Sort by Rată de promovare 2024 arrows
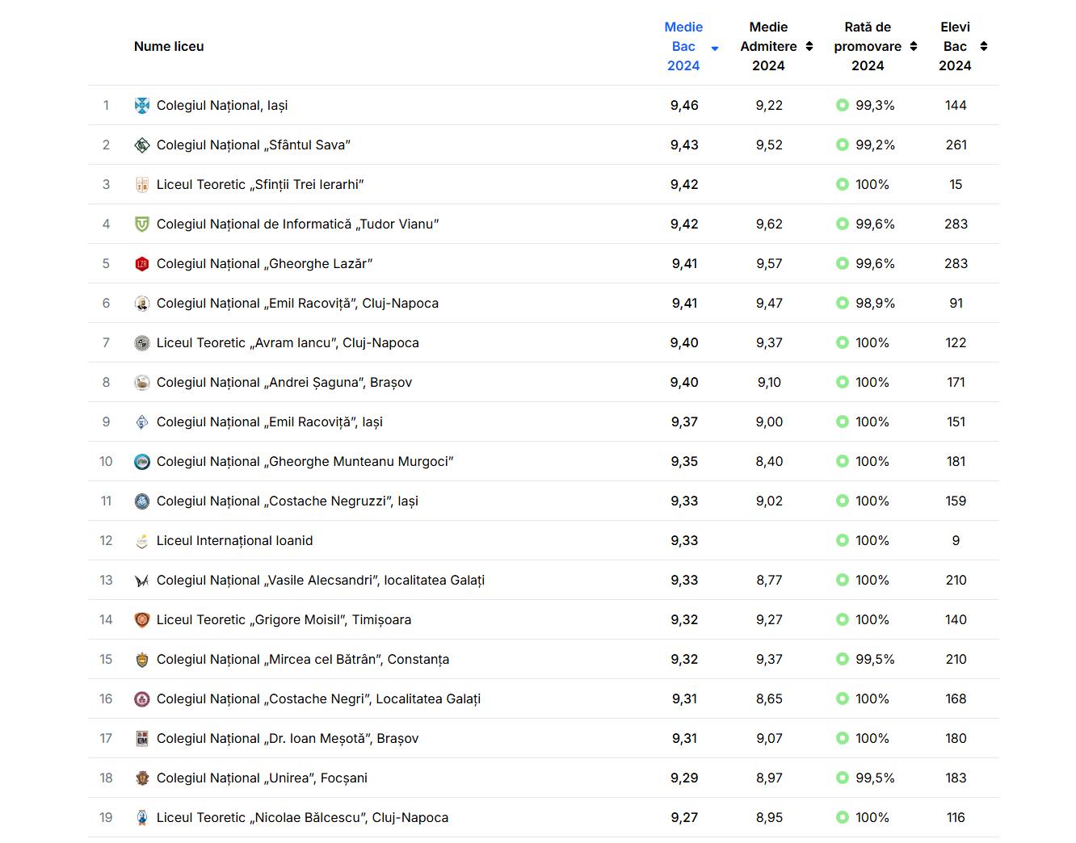Viewport: 1076px width, 843px height. pos(914,47)
